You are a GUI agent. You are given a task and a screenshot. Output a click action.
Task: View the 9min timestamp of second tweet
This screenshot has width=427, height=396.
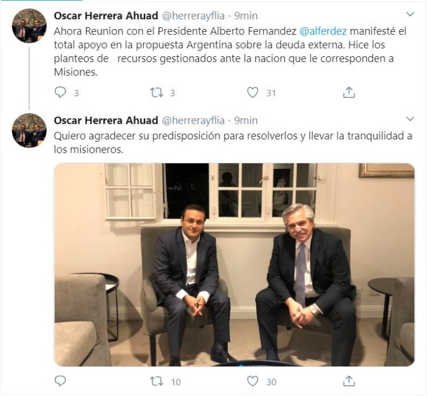(x=245, y=120)
